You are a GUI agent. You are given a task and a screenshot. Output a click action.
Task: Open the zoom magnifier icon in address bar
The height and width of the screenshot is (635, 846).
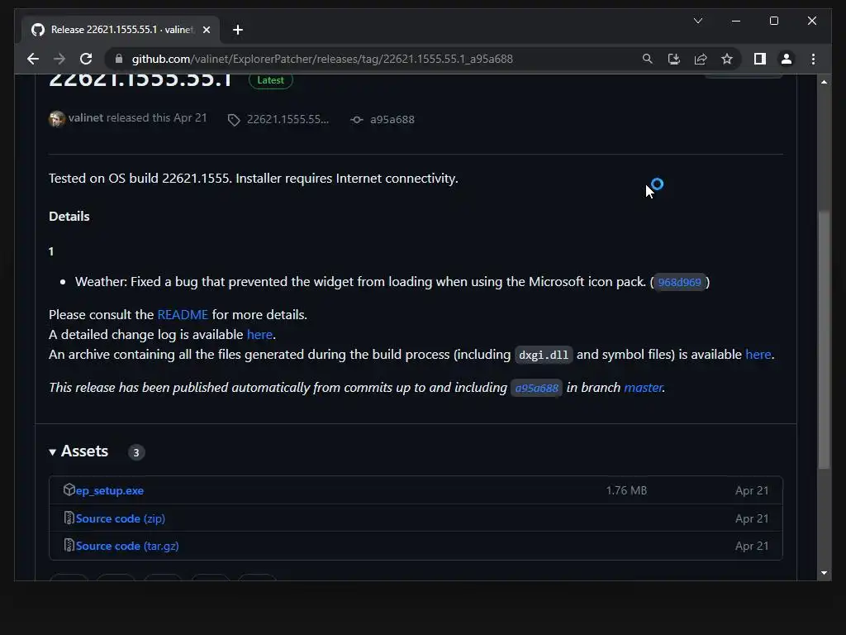648,59
